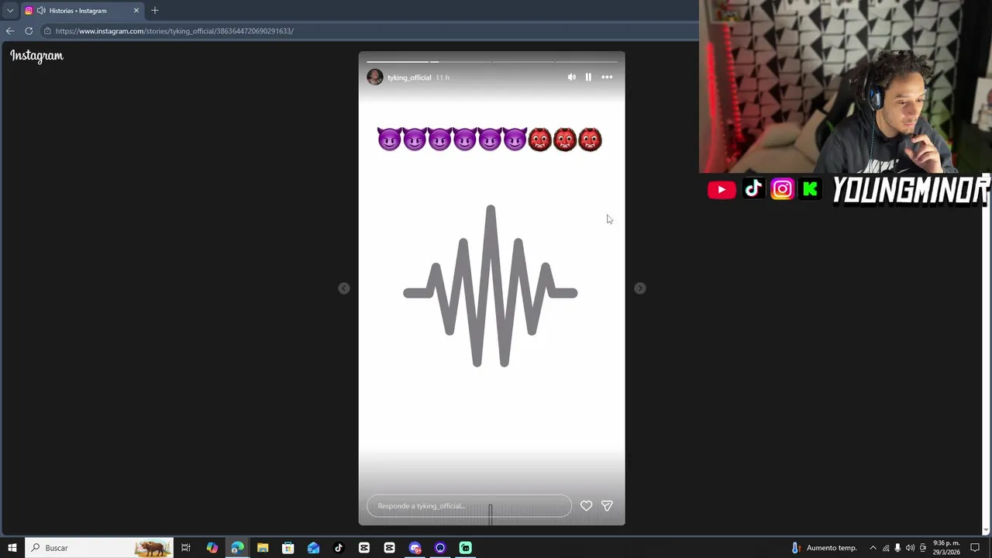Click the TikTok icon in stream overlay
The height and width of the screenshot is (558, 992).
point(753,189)
